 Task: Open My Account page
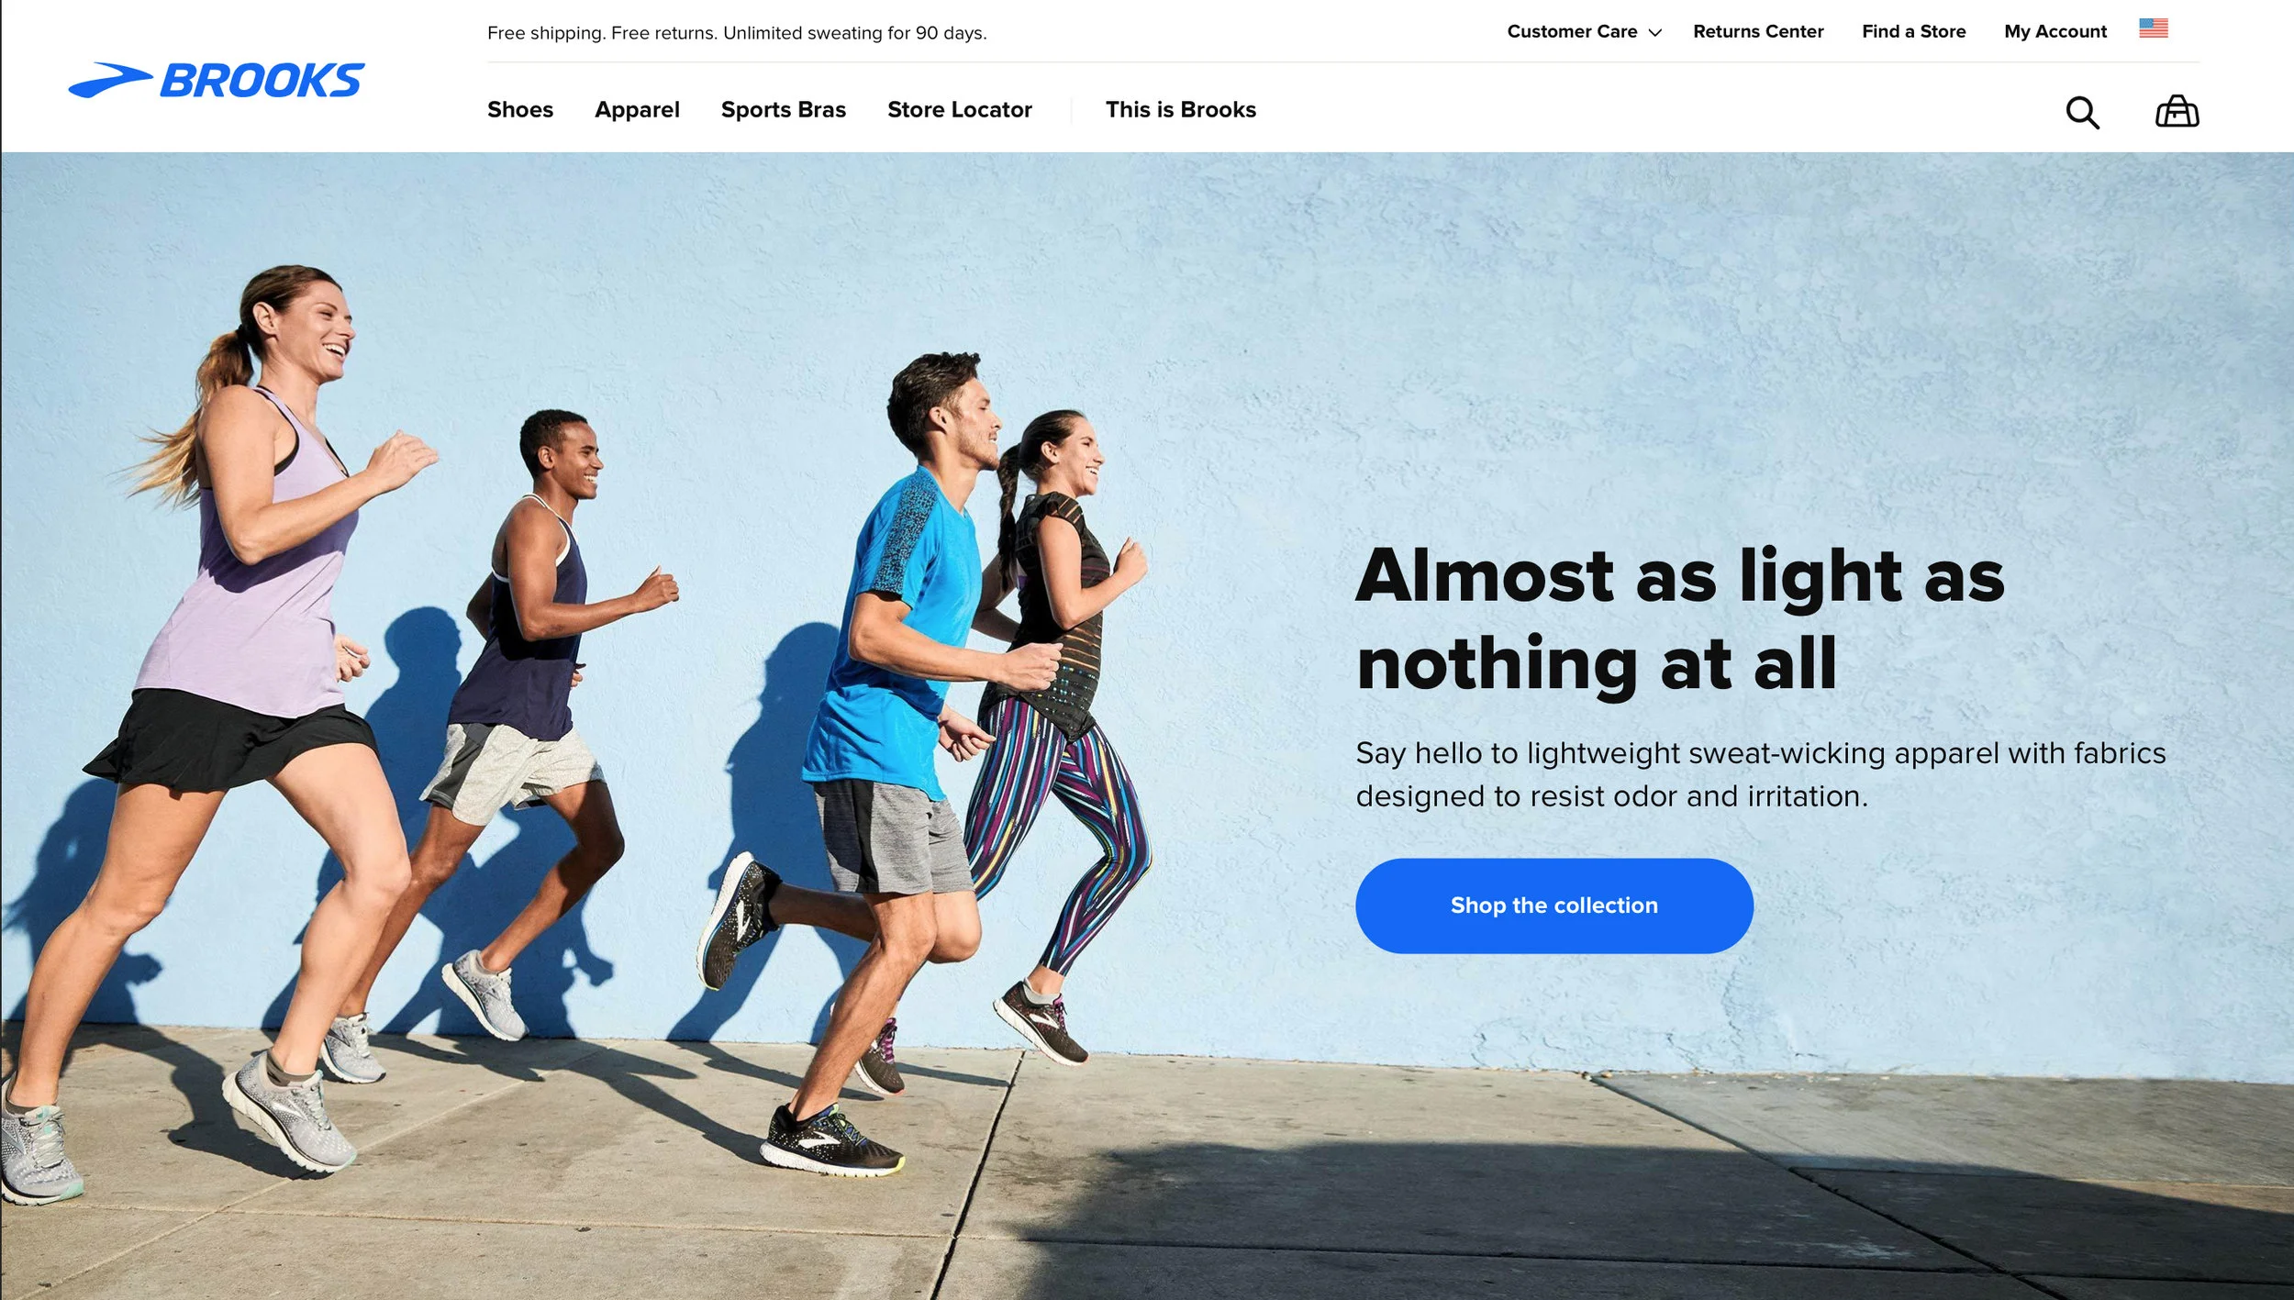(x=2055, y=31)
